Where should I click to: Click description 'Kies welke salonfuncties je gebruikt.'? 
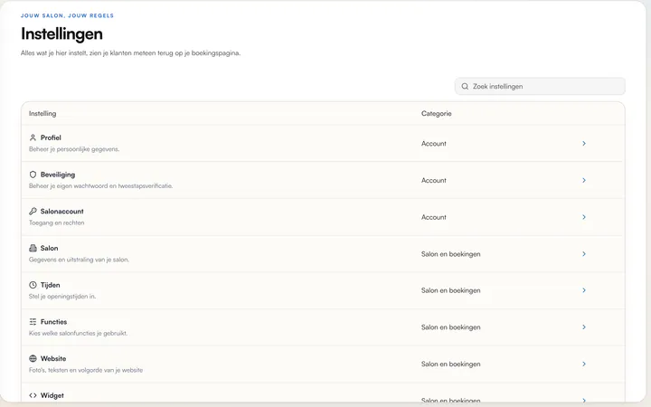tap(78, 333)
